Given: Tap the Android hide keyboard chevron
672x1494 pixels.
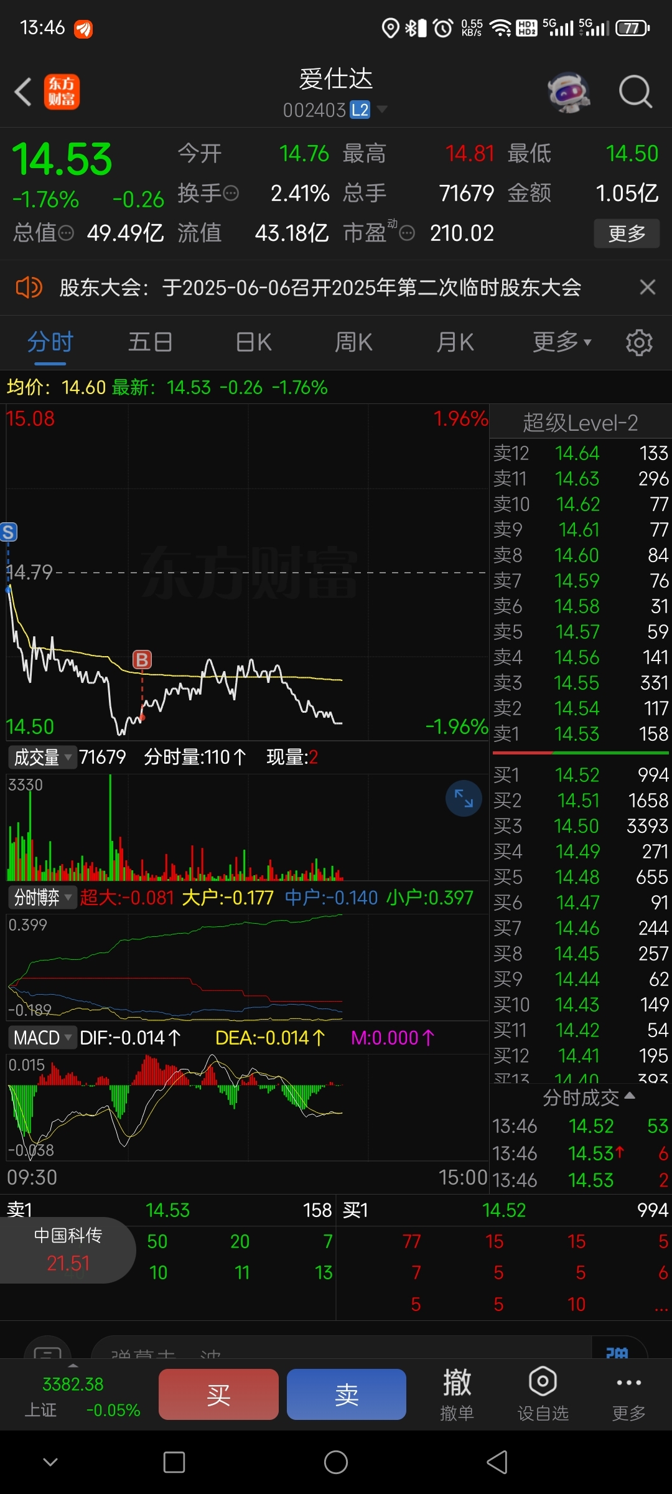Looking at the screenshot, I should 50,1462.
